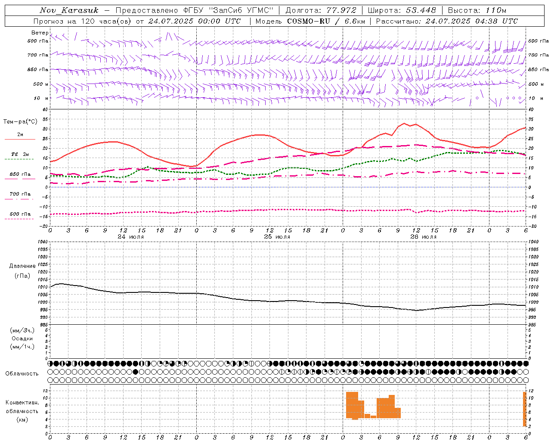Click the 'Давление' pressure panel label
This screenshot has width=551, height=441.
(x=22, y=266)
